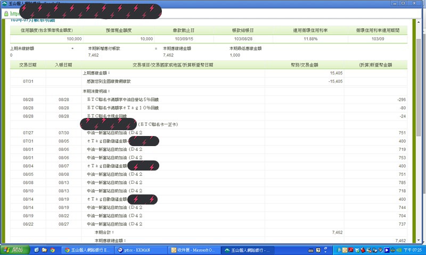Image resolution: width=426 pixels, height=255 pixels.
Task: Click the Adobe PDF red tray icon
Action: click(351, 250)
